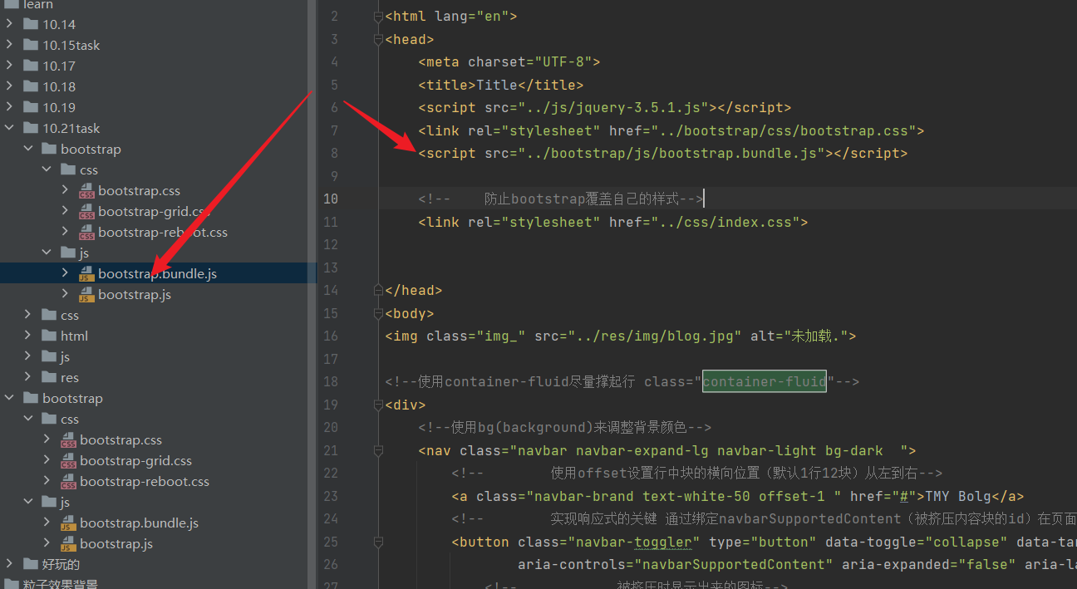
Task: Fold the <nav> block on line 21
Action: click(379, 450)
